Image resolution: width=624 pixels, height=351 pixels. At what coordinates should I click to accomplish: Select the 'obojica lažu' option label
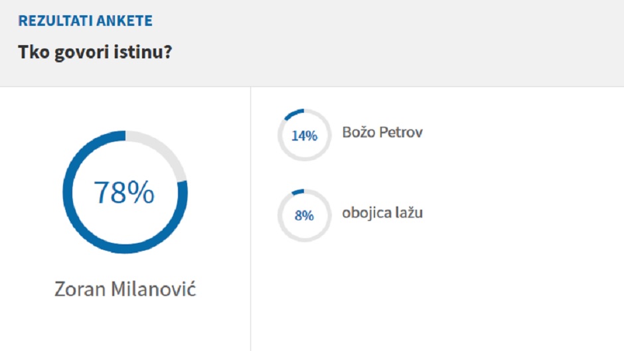382,213
